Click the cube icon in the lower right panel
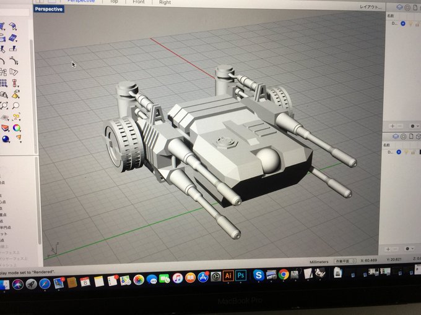This screenshot has height=315, width=421. [x=418, y=136]
